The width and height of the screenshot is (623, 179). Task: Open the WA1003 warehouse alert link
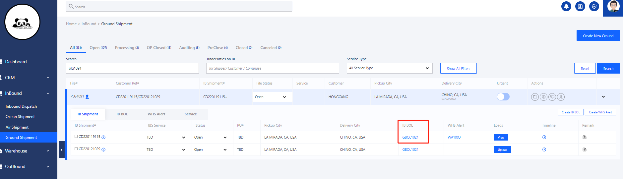(x=454, y=137)
